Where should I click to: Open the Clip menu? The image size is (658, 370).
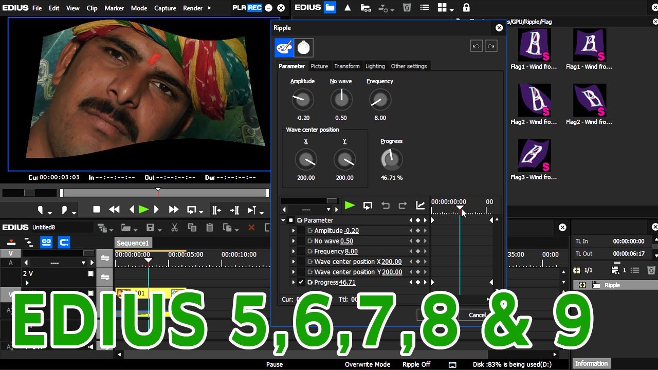tap(92, 8)
